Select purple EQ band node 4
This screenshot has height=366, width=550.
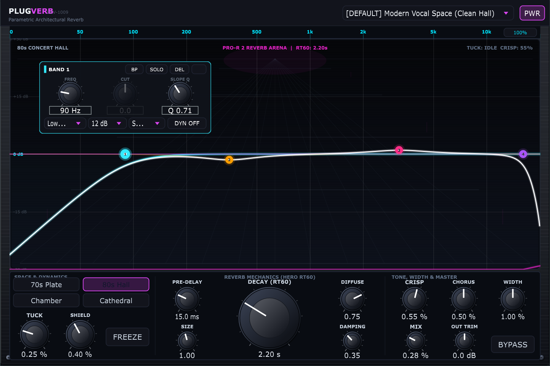coord(523,154)
